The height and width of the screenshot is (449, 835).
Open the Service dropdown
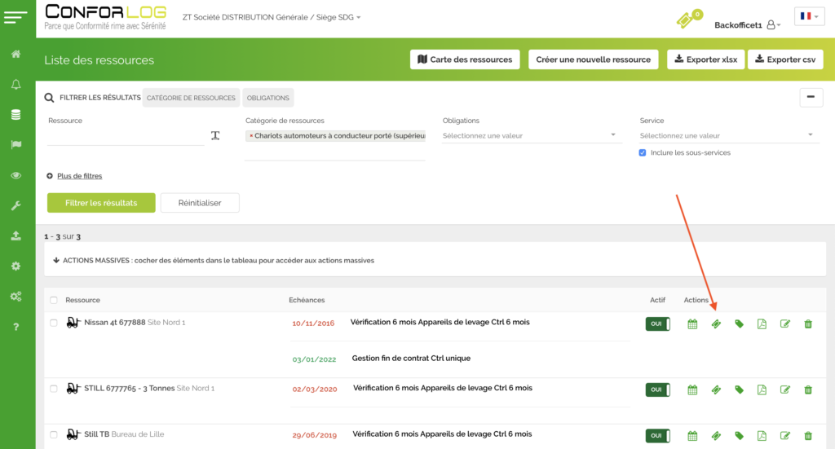click(727, 135)
